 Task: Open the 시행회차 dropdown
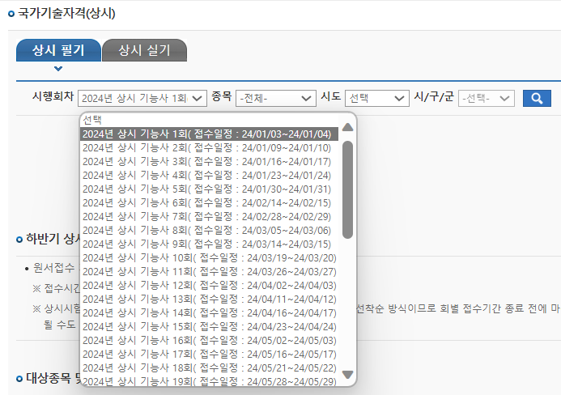click(142, 99)
